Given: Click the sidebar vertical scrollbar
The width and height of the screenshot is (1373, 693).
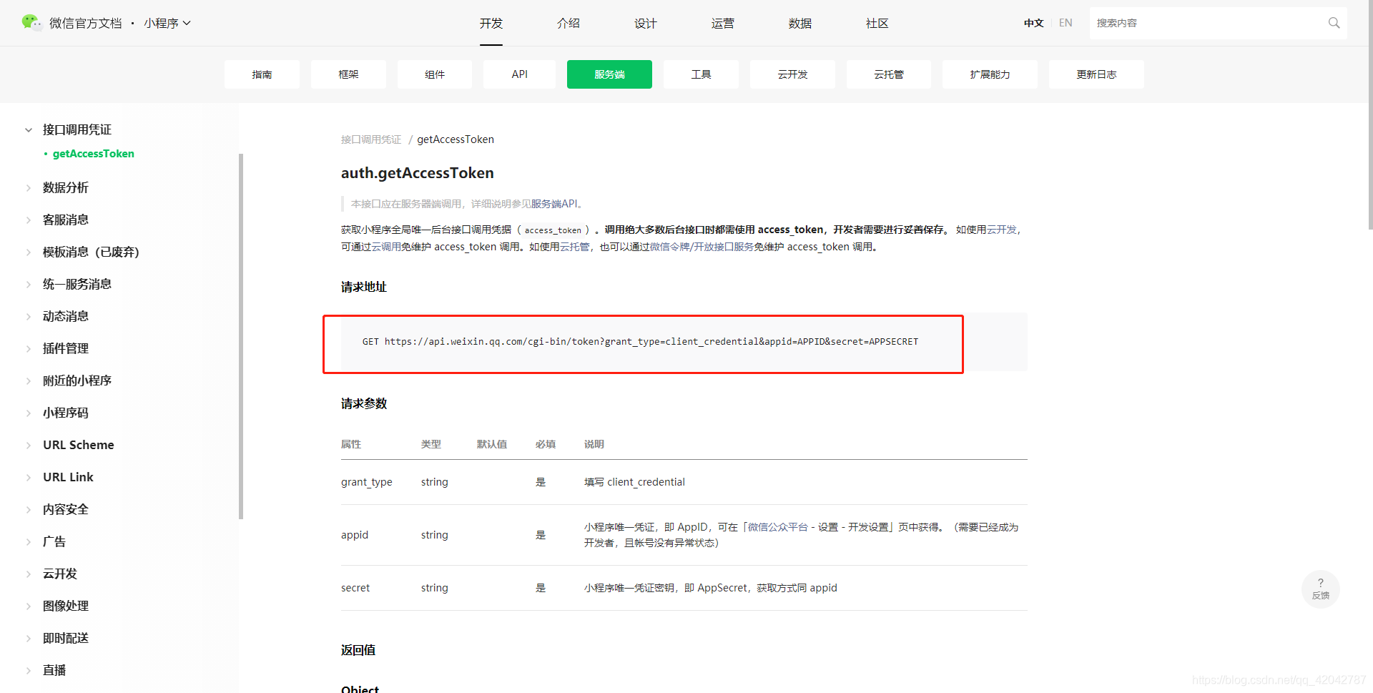Looking at the screenshot, I should click(x=241, y=336).
